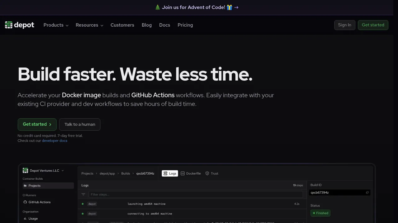Click inside the Filter steps input
Screen dimensions: 398x223
[196, 195]
